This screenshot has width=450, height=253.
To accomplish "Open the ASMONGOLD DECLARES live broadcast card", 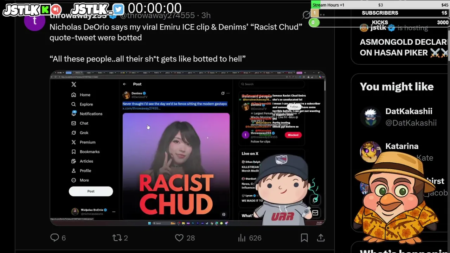I will click(404, 47).
